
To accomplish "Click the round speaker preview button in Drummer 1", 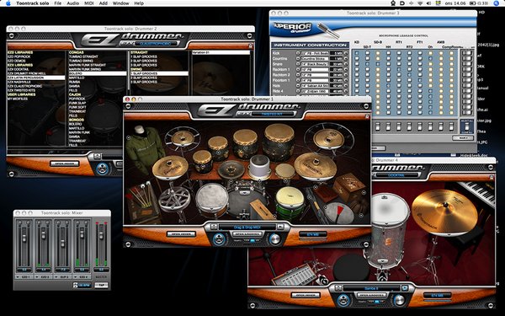I will 219,239.
